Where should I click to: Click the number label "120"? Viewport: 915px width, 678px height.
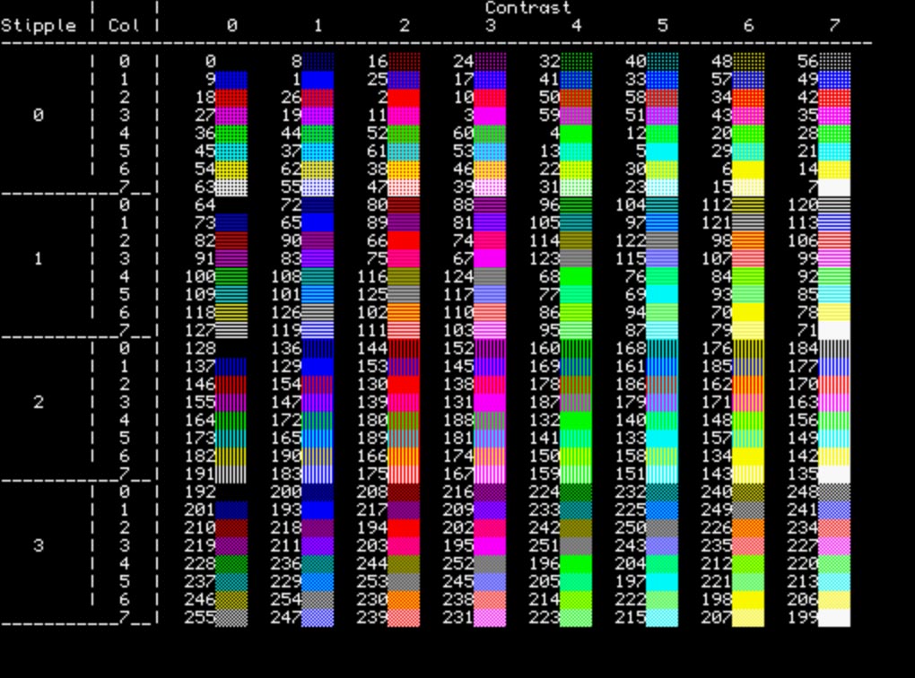coord(803,205)
